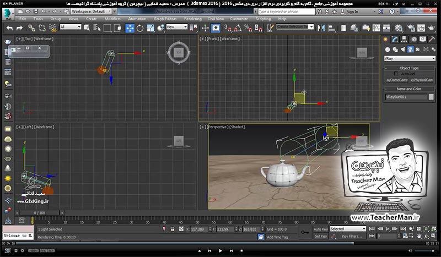Open the Workspace: Default dropdown

(91, 12)
